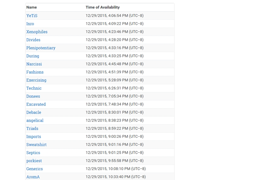Screen dimensions: 278x180
Task: Open the Plenipotentiary link
Action: [x=41, y=48]
